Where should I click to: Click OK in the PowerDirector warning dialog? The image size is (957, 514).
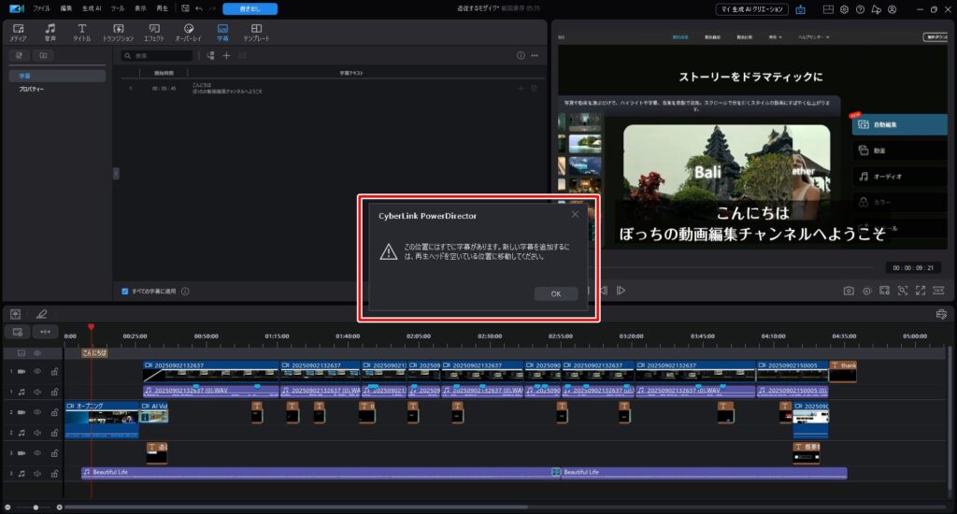556,293
